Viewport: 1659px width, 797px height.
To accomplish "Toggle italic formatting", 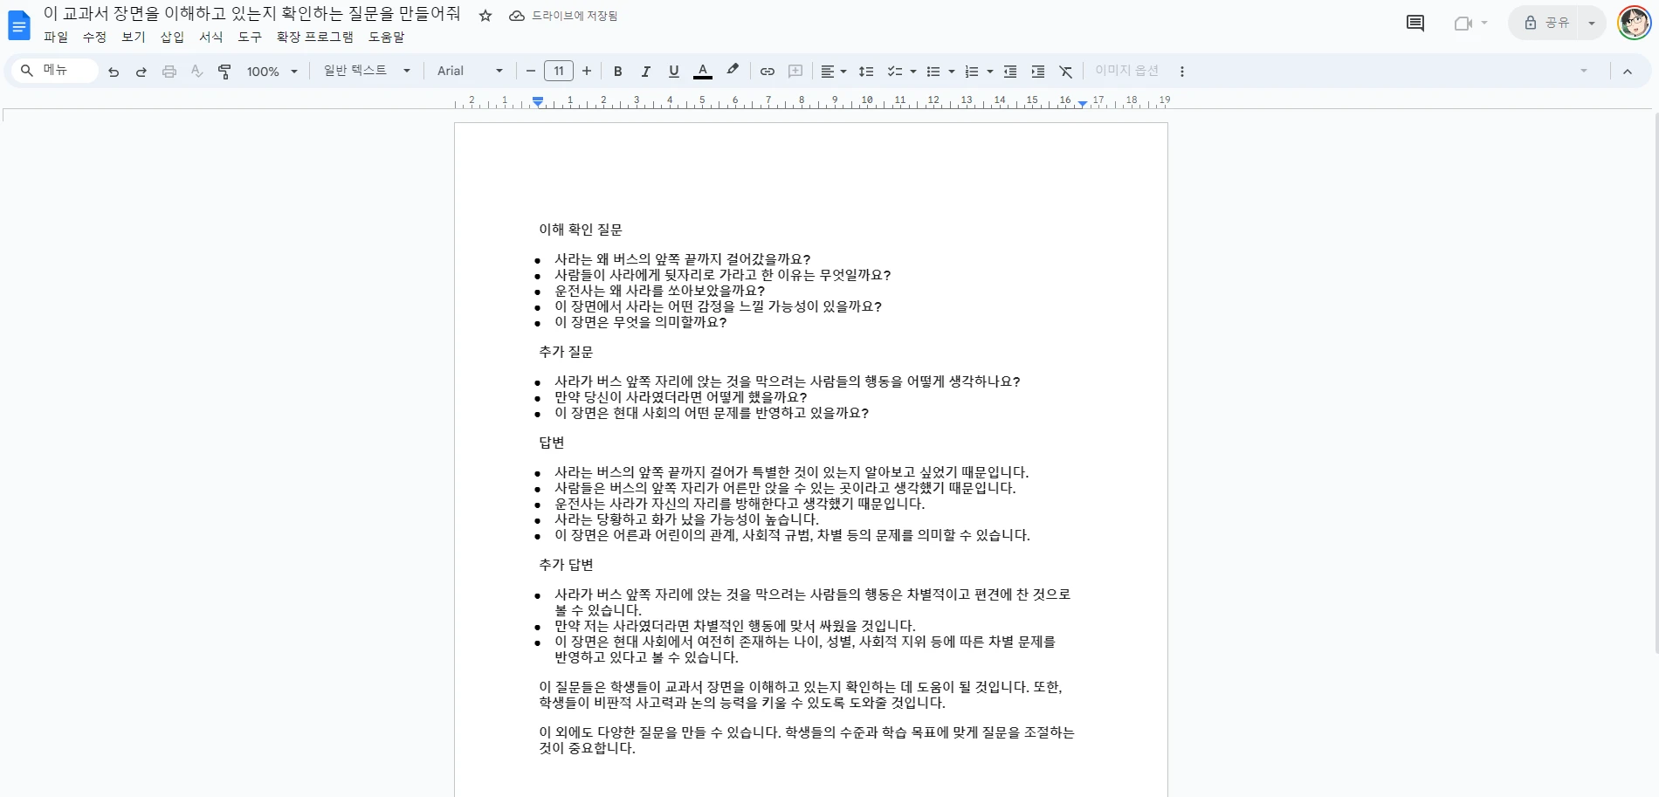I will pyautogui.click(x=645, y=72).
